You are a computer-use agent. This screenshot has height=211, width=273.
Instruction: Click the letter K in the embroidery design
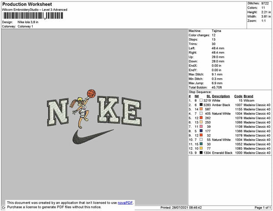(x=108, y=110)
